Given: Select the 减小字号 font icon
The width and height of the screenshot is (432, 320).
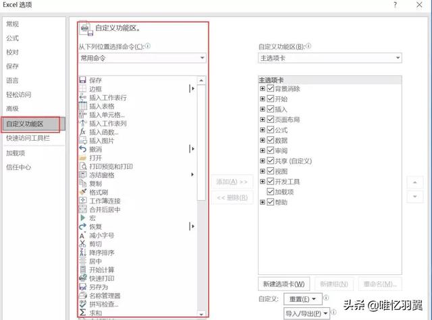Looking at the screenshot, I should pyautogui.click(x=82, y=235).
